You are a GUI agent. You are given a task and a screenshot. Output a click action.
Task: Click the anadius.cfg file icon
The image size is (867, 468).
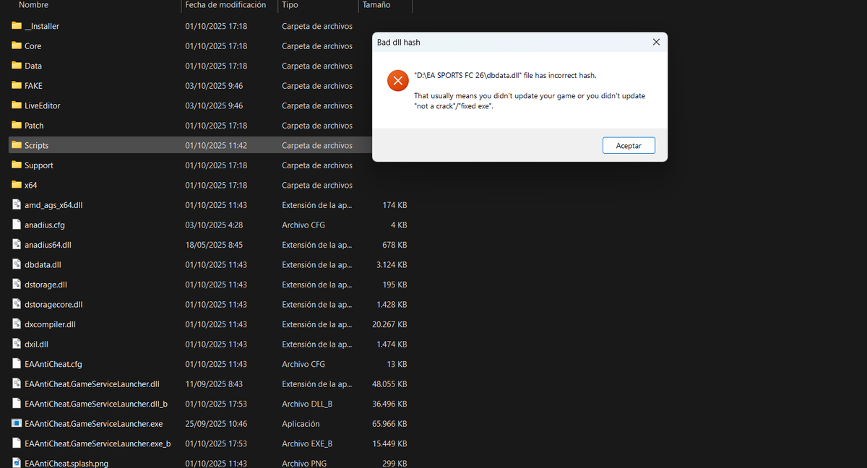point(17,225)
